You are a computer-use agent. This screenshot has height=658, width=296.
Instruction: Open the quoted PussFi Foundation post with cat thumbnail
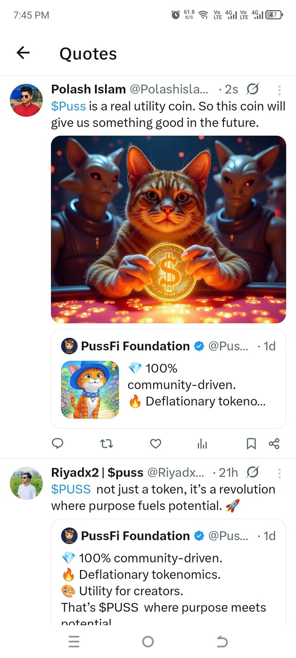click(168, 379)
